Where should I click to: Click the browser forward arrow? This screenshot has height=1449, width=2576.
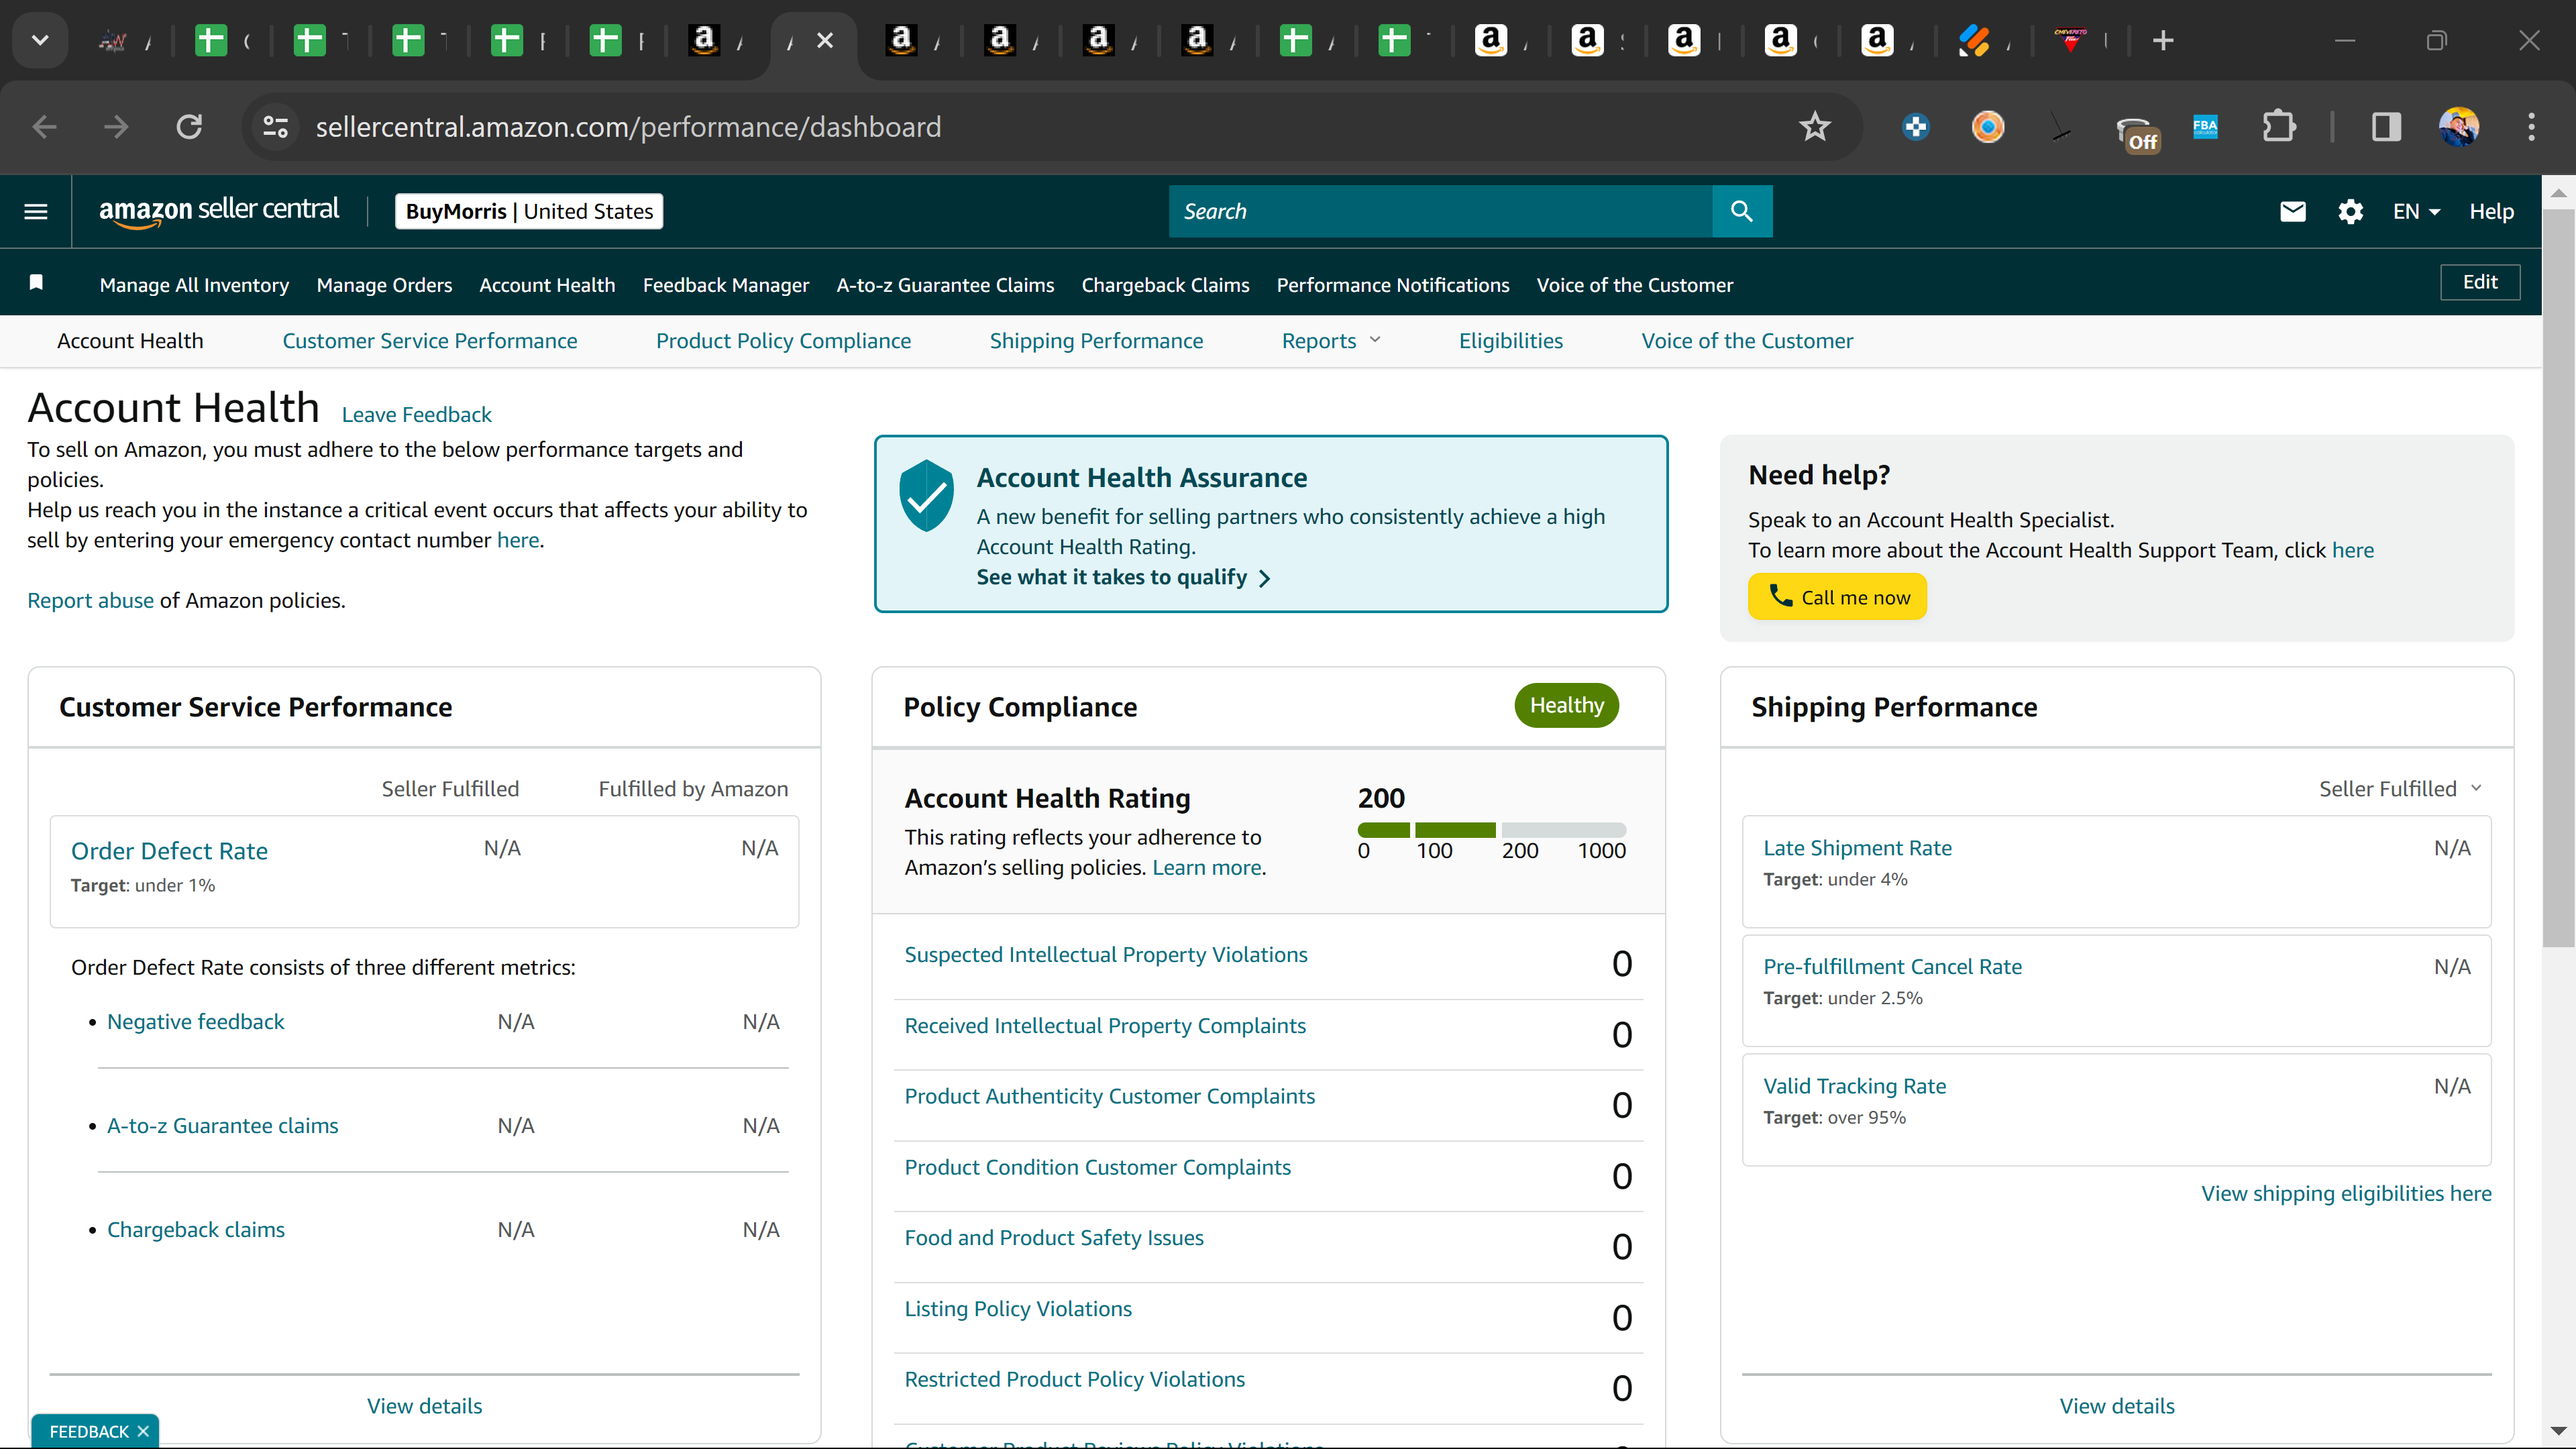coord(116,127)
